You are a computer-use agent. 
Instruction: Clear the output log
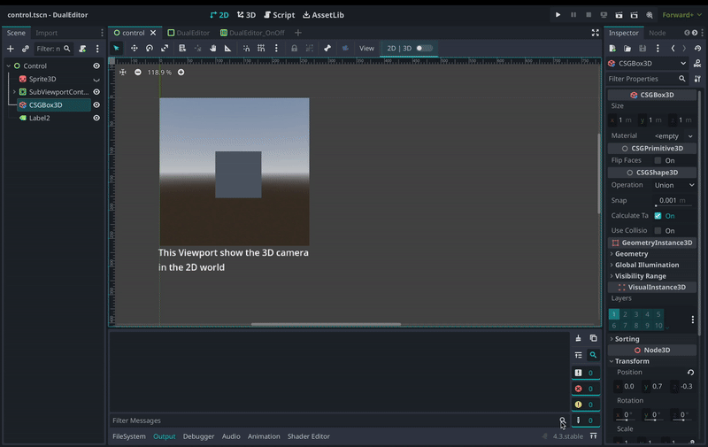point(579,338)
